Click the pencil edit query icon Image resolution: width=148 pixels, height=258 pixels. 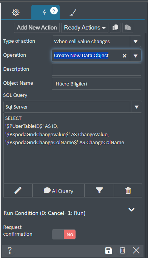pyautogui.click(x=18, y=191)
